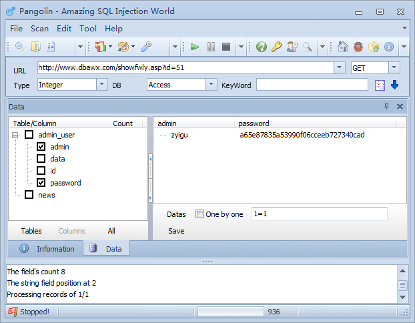This screenshot has height=323, width=415.
Task: Open the GET method dropdown
Action: (394, 67)
